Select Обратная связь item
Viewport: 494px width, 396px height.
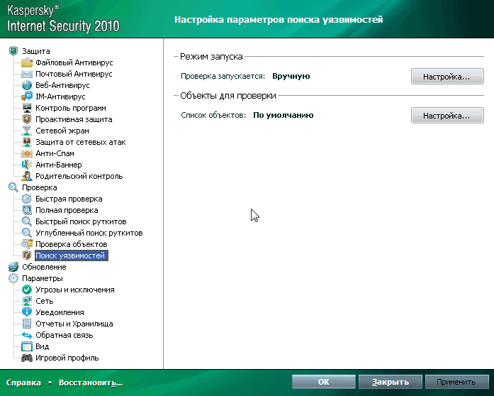click(x=64, y=335)
